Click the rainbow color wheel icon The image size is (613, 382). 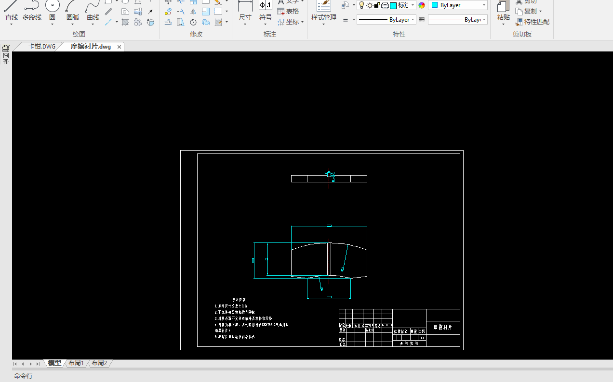(422, 5)
